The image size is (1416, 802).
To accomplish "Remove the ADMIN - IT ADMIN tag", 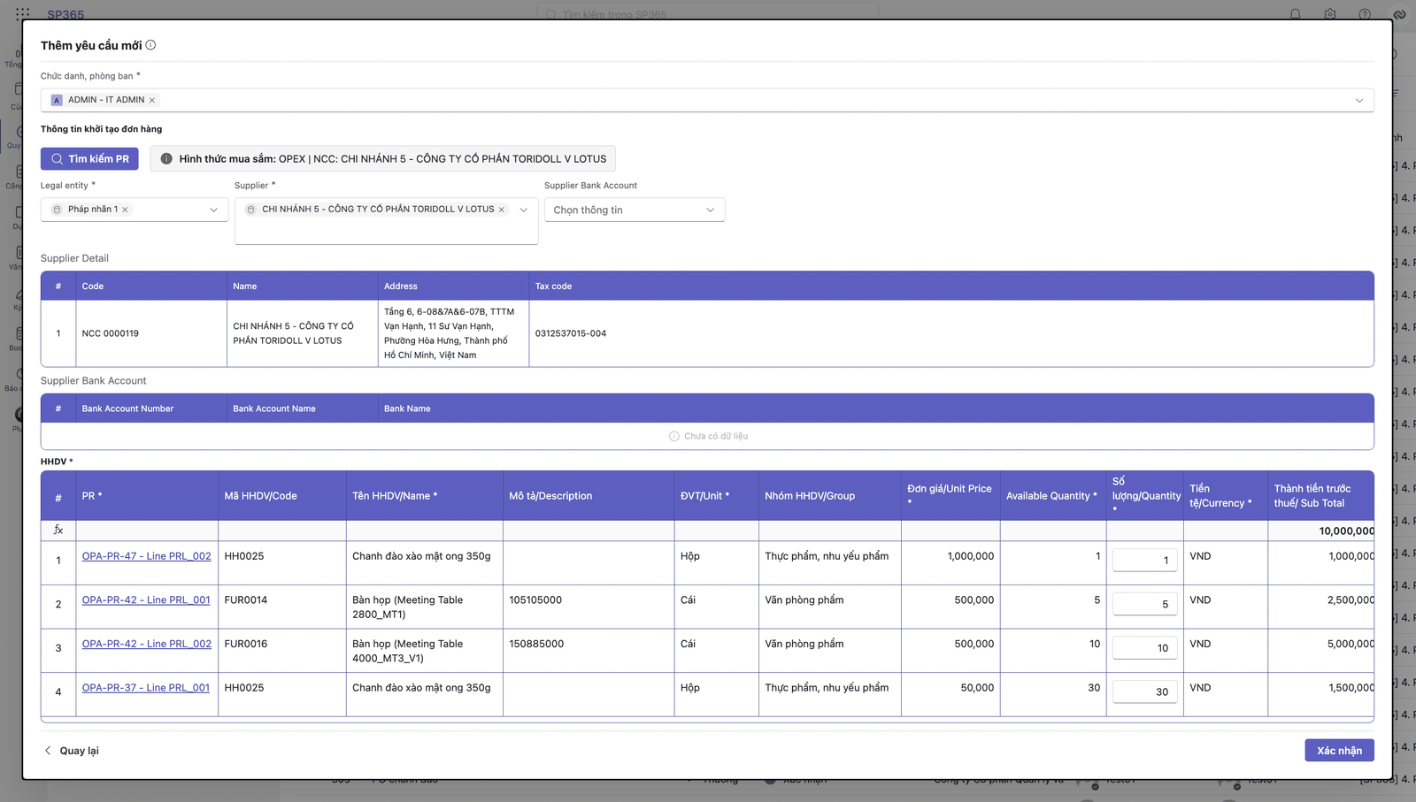I will [152, 100].
